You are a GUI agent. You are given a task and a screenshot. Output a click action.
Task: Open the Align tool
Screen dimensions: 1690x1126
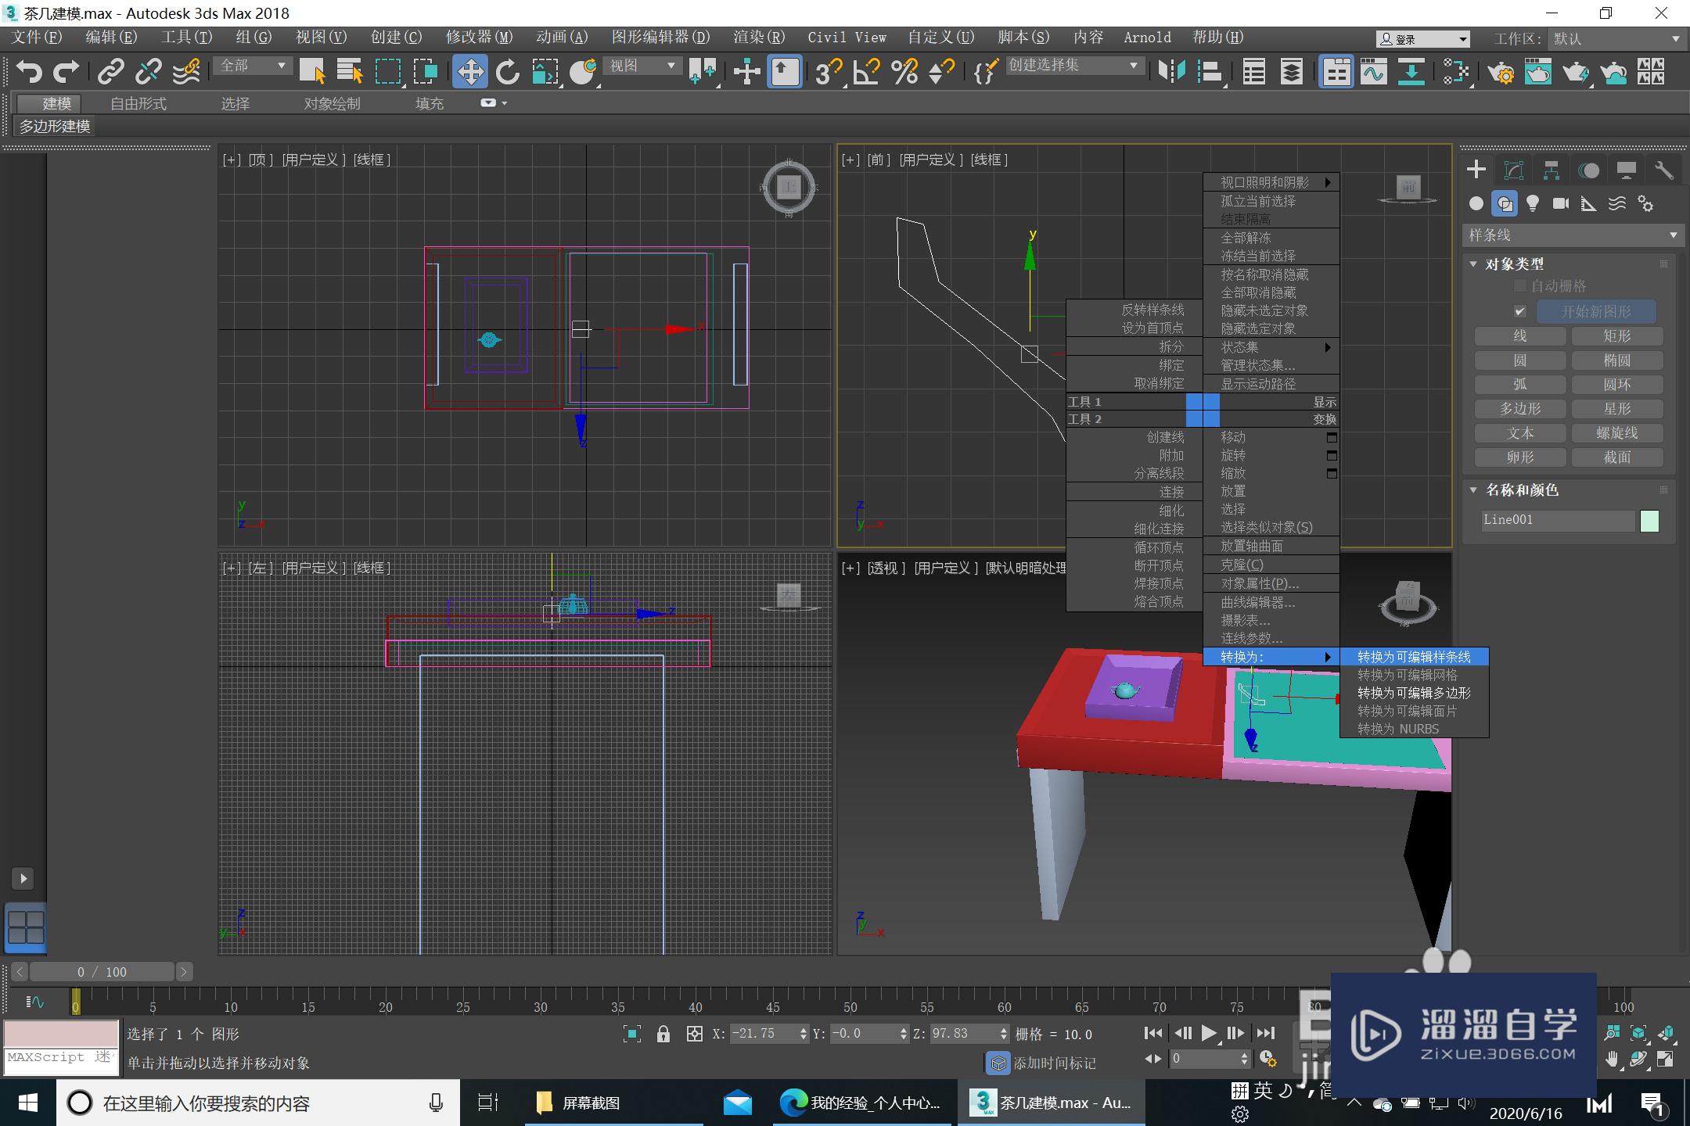point(1210,72)
